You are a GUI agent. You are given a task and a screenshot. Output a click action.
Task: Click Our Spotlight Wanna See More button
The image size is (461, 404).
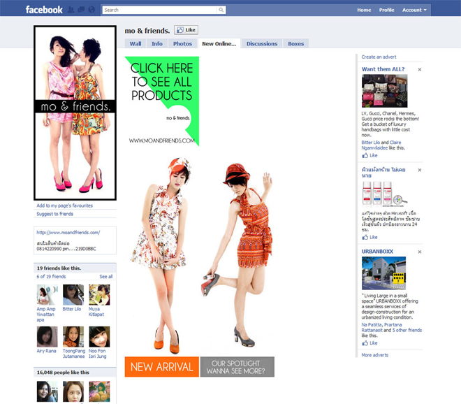[x=237, y=367]
